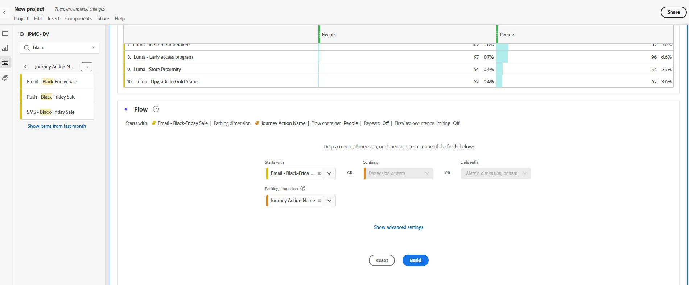Open the Insert menu
The height and width of the screenshot is (285, 689).
click(x=54, y=18)
